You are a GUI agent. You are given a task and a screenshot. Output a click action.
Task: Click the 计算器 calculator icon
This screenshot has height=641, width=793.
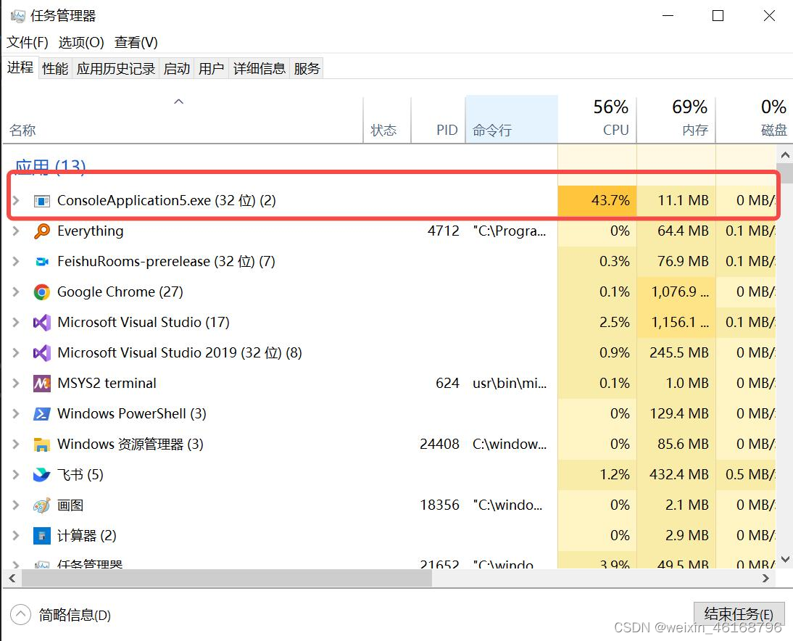pyautogui.click(x=41, y=535)
